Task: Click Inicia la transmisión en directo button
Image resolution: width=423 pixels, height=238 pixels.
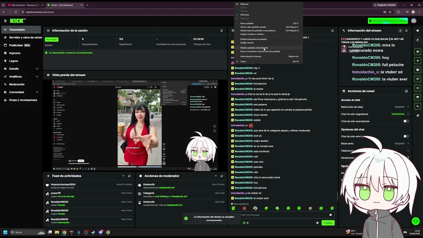Action: coord(388,21)
